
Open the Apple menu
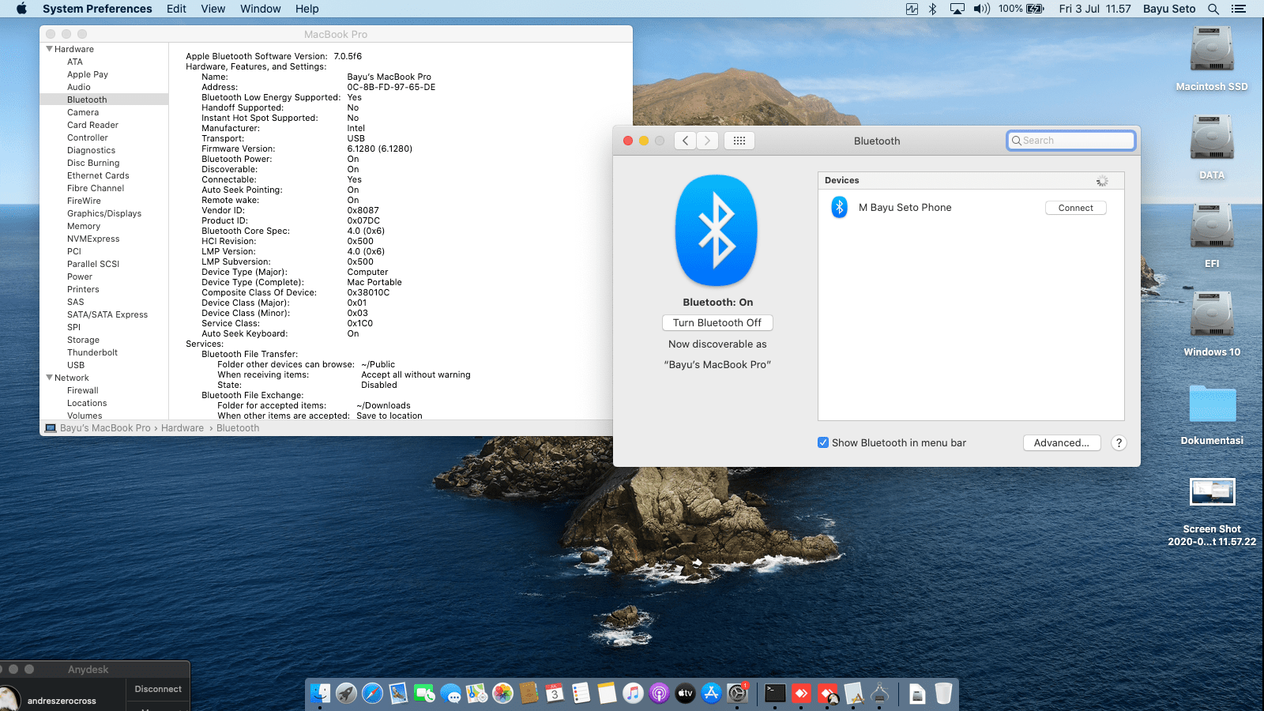point(21,9)
